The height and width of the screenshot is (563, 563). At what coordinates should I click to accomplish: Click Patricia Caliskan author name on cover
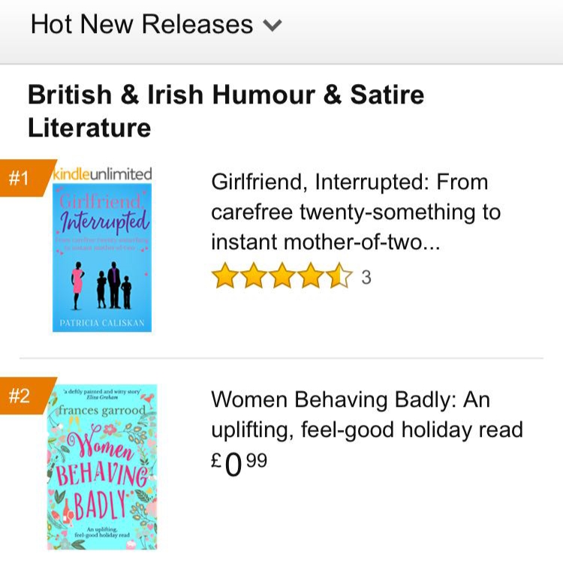pos(101,324)
